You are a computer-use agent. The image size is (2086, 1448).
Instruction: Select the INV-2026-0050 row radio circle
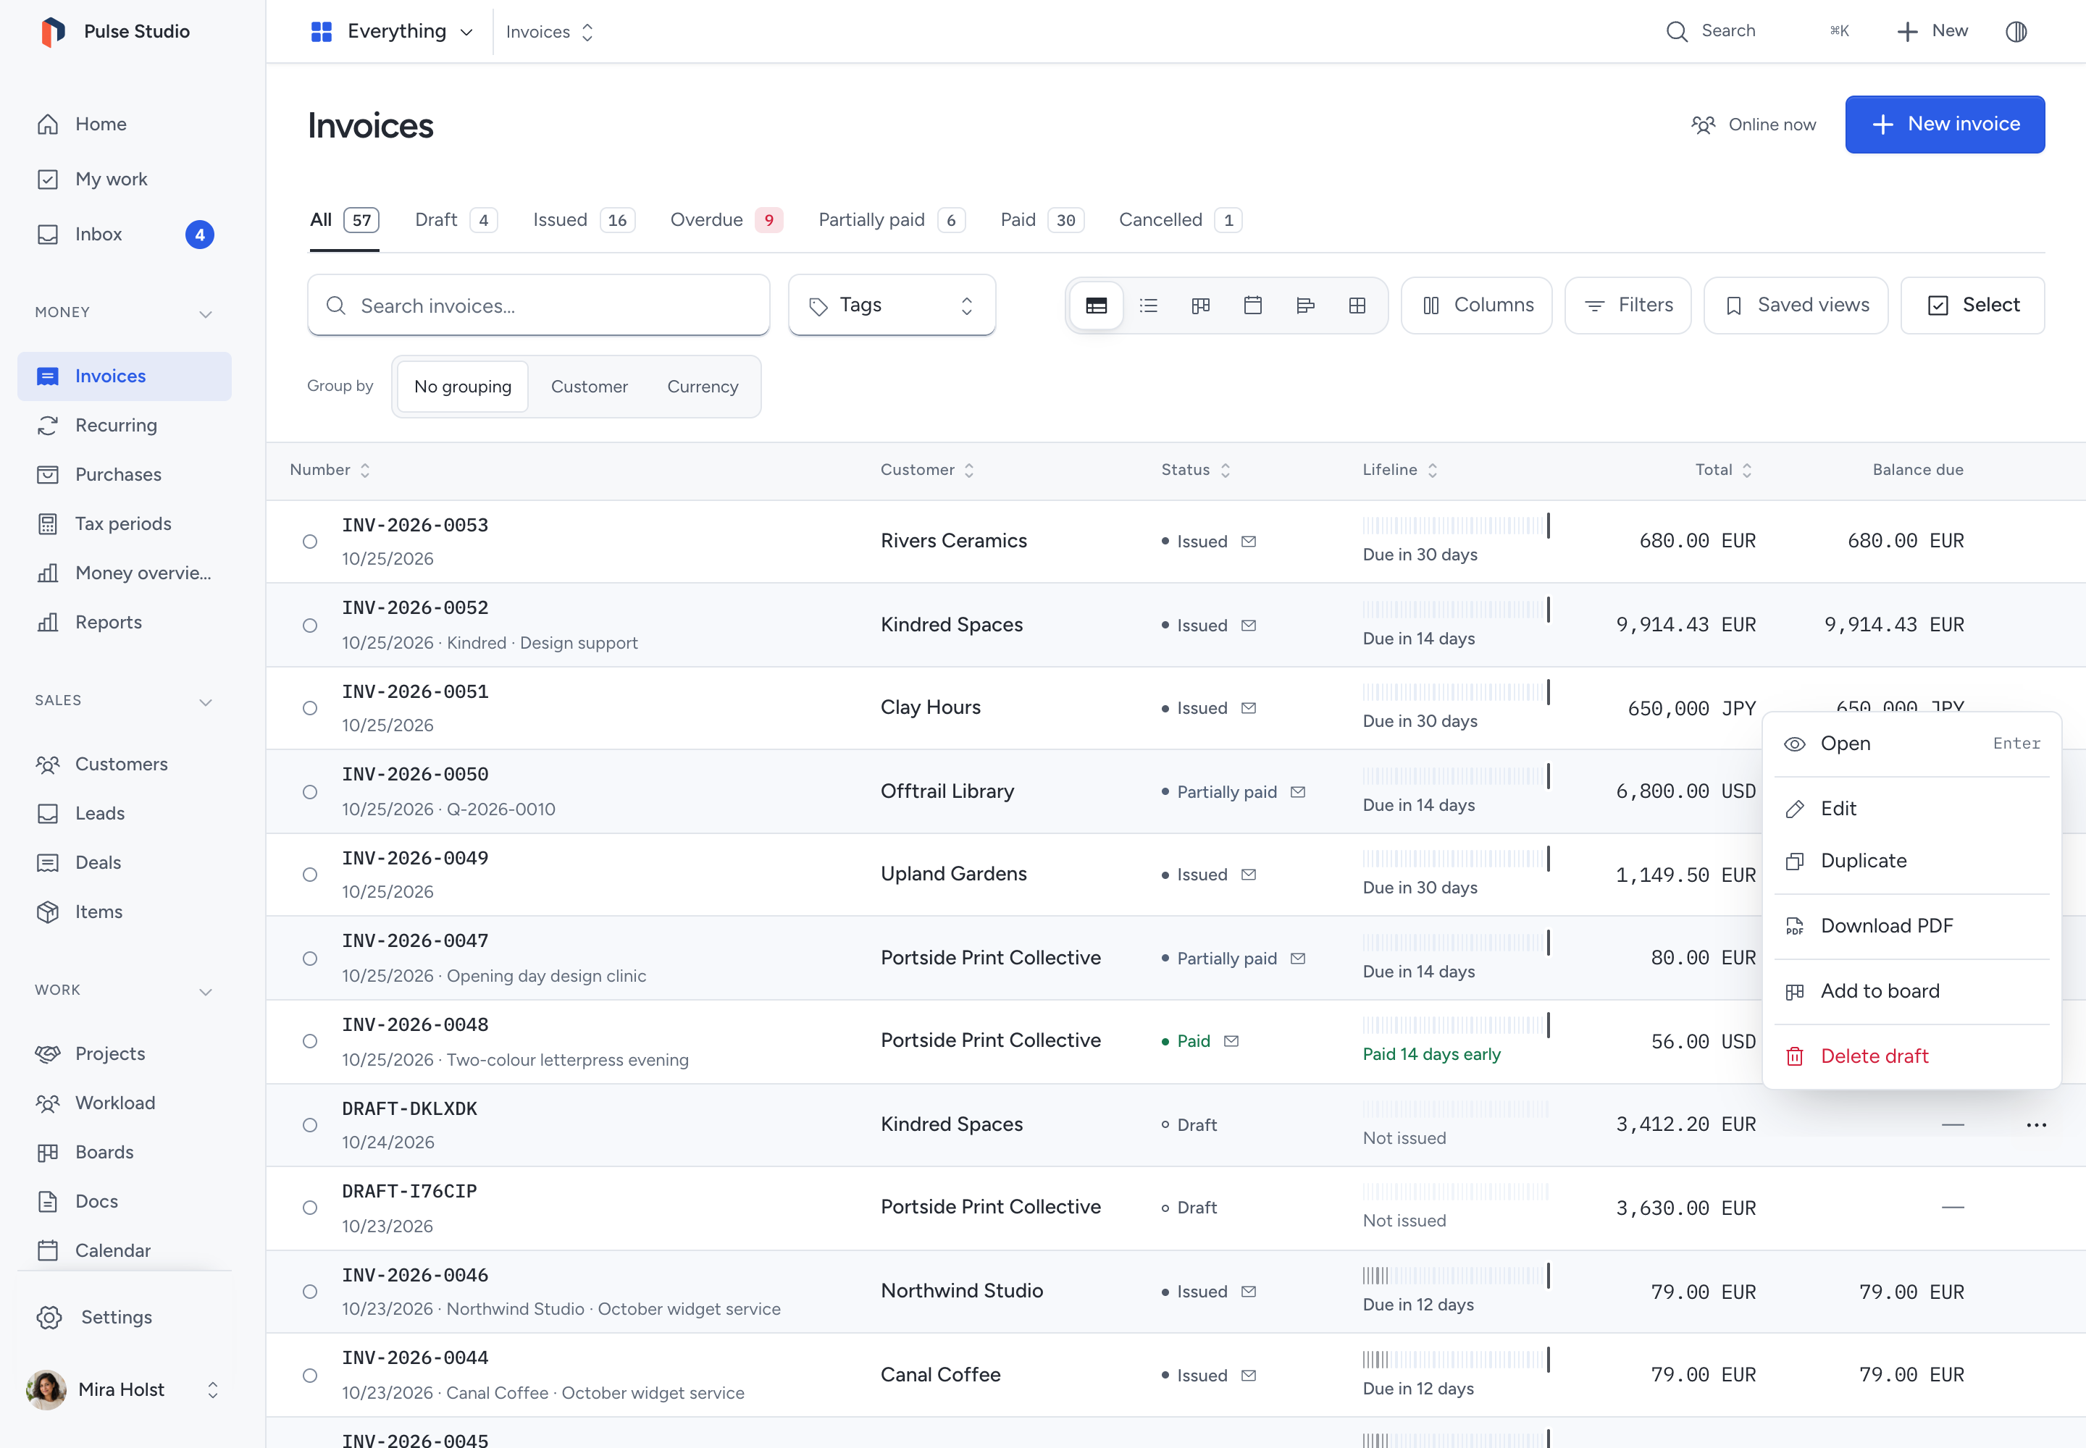point(309,792)
